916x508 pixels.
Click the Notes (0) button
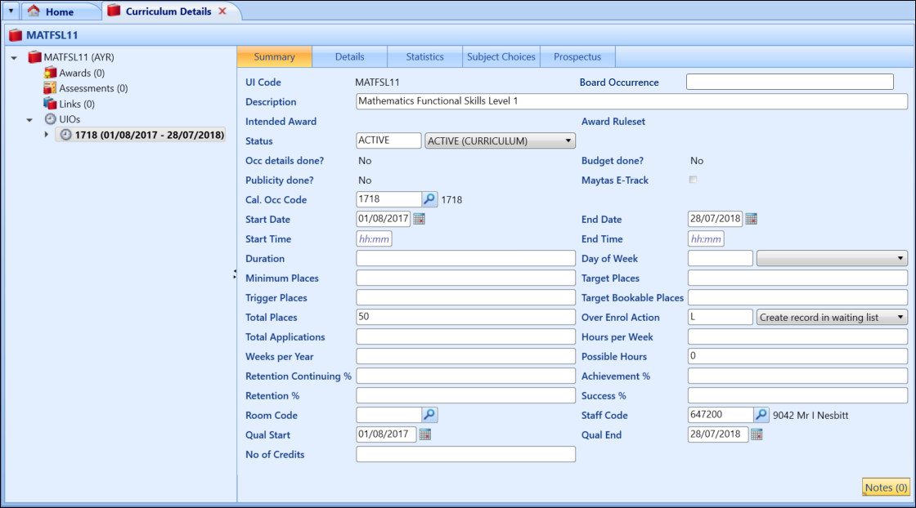click(x=884, y=487)
